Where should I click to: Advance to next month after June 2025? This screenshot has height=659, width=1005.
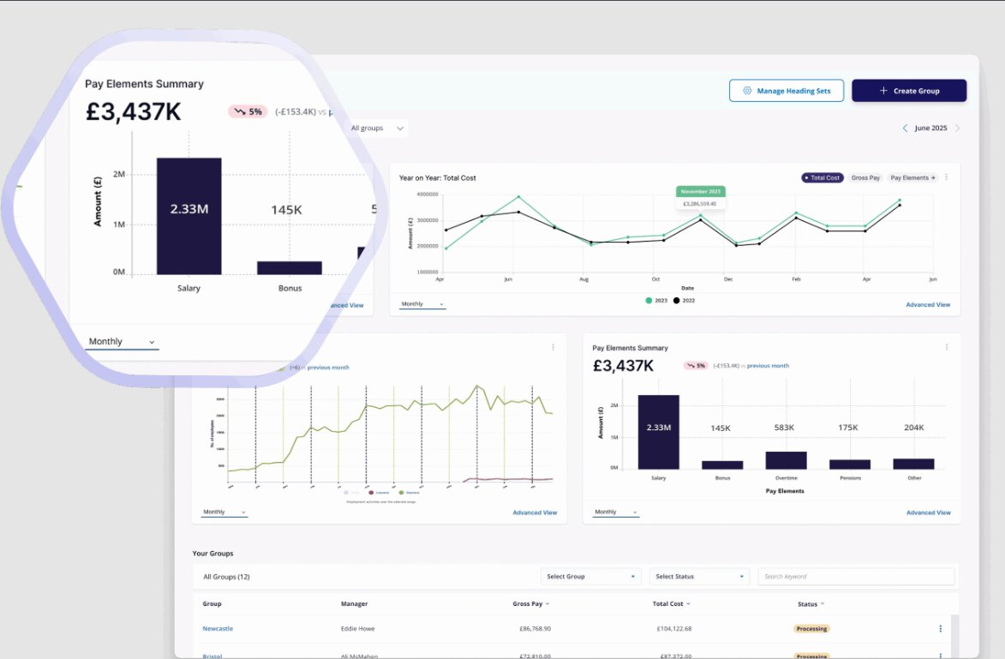pyautogui.click(x=957, y=129)
